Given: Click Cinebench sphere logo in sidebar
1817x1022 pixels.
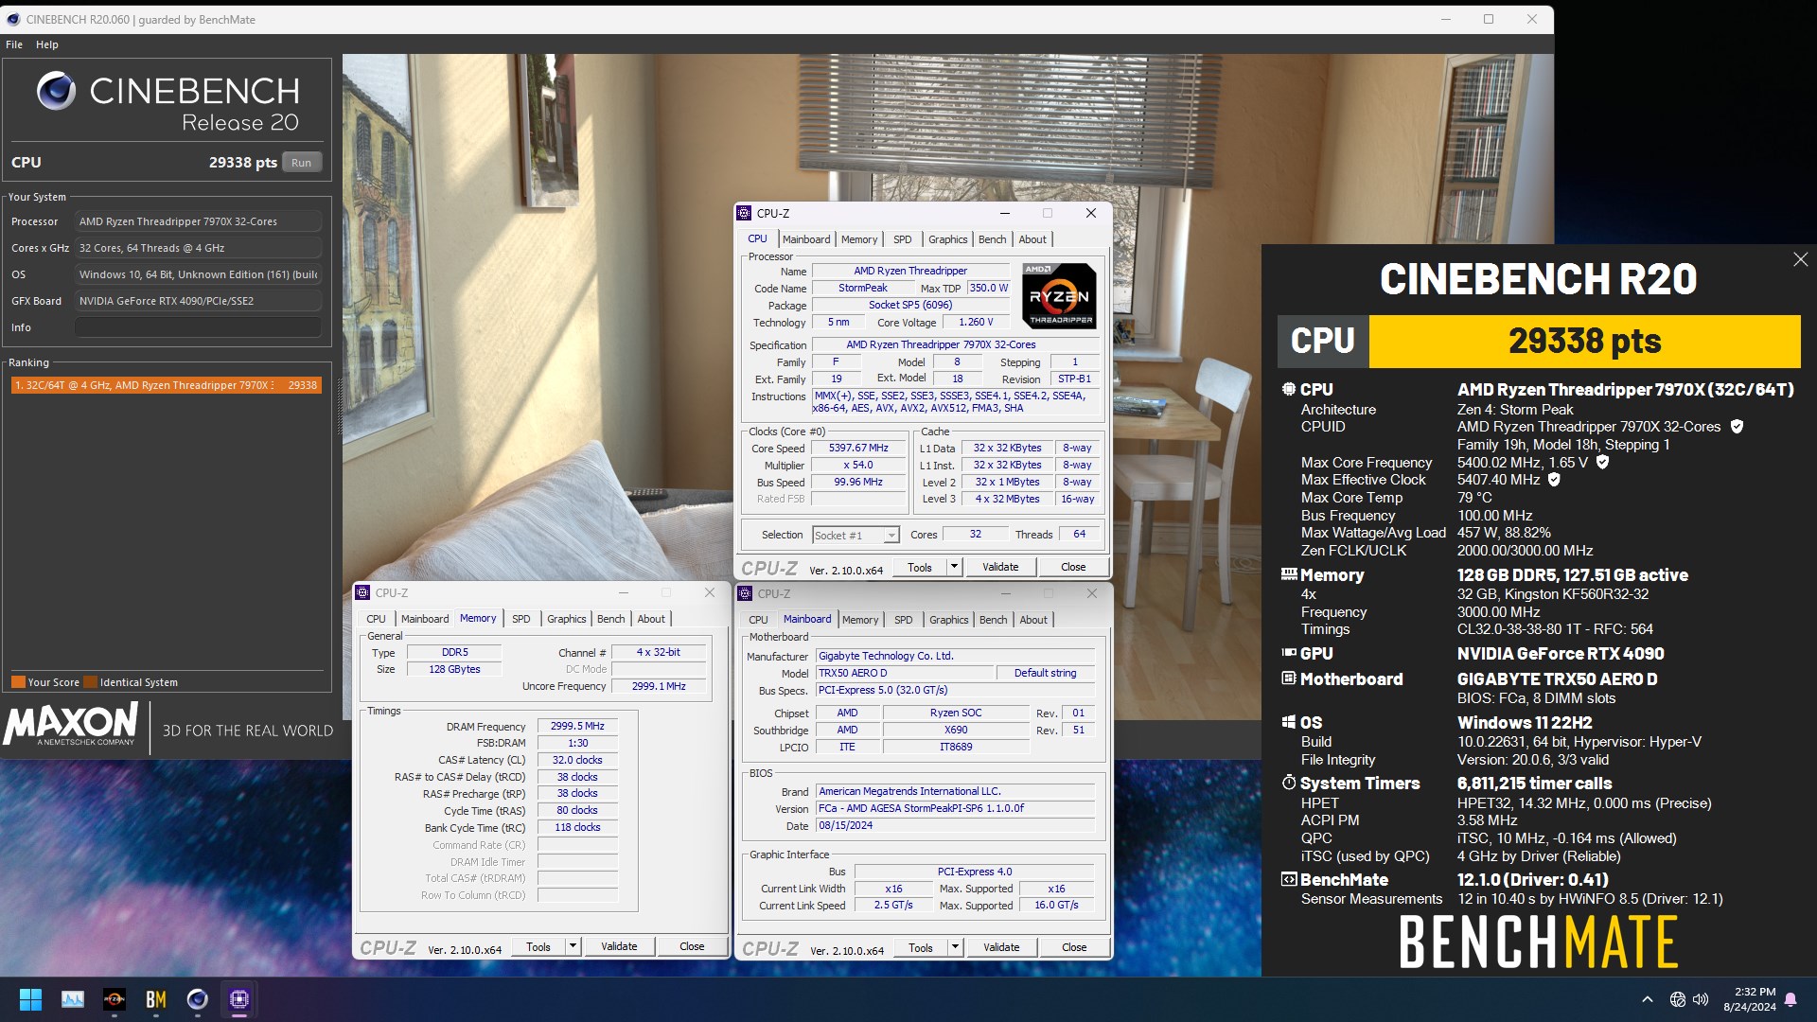Looking at the screenshot, I should [56, 91].
